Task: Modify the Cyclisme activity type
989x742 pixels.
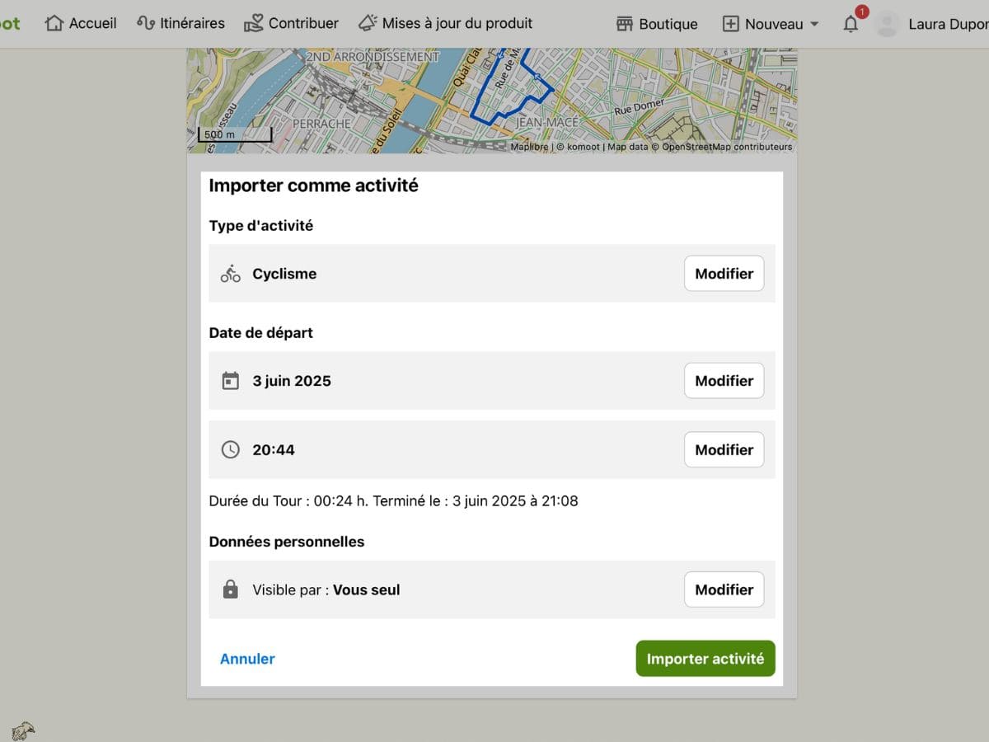Action: click(x=724, y=274)
